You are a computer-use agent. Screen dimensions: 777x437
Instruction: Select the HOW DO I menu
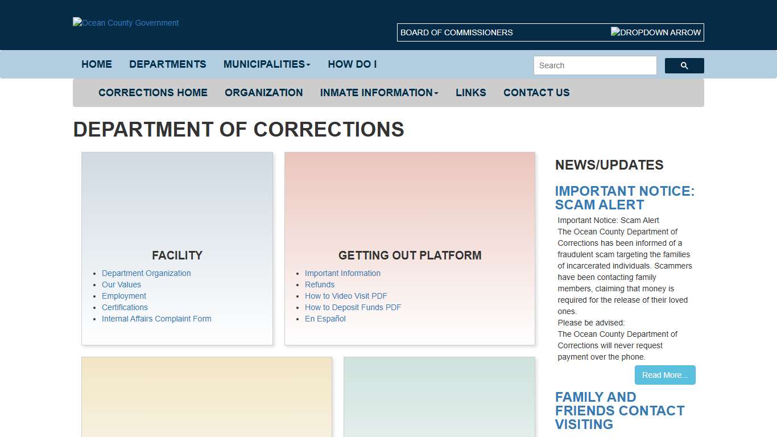pos(352,64)
